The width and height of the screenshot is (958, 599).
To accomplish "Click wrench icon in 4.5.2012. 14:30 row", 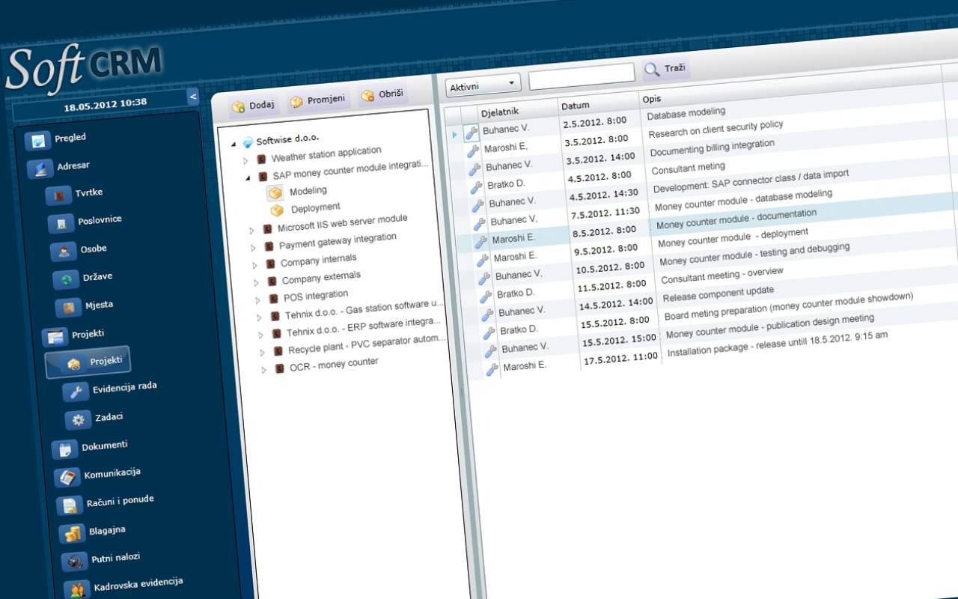I will tap(478, 206).
